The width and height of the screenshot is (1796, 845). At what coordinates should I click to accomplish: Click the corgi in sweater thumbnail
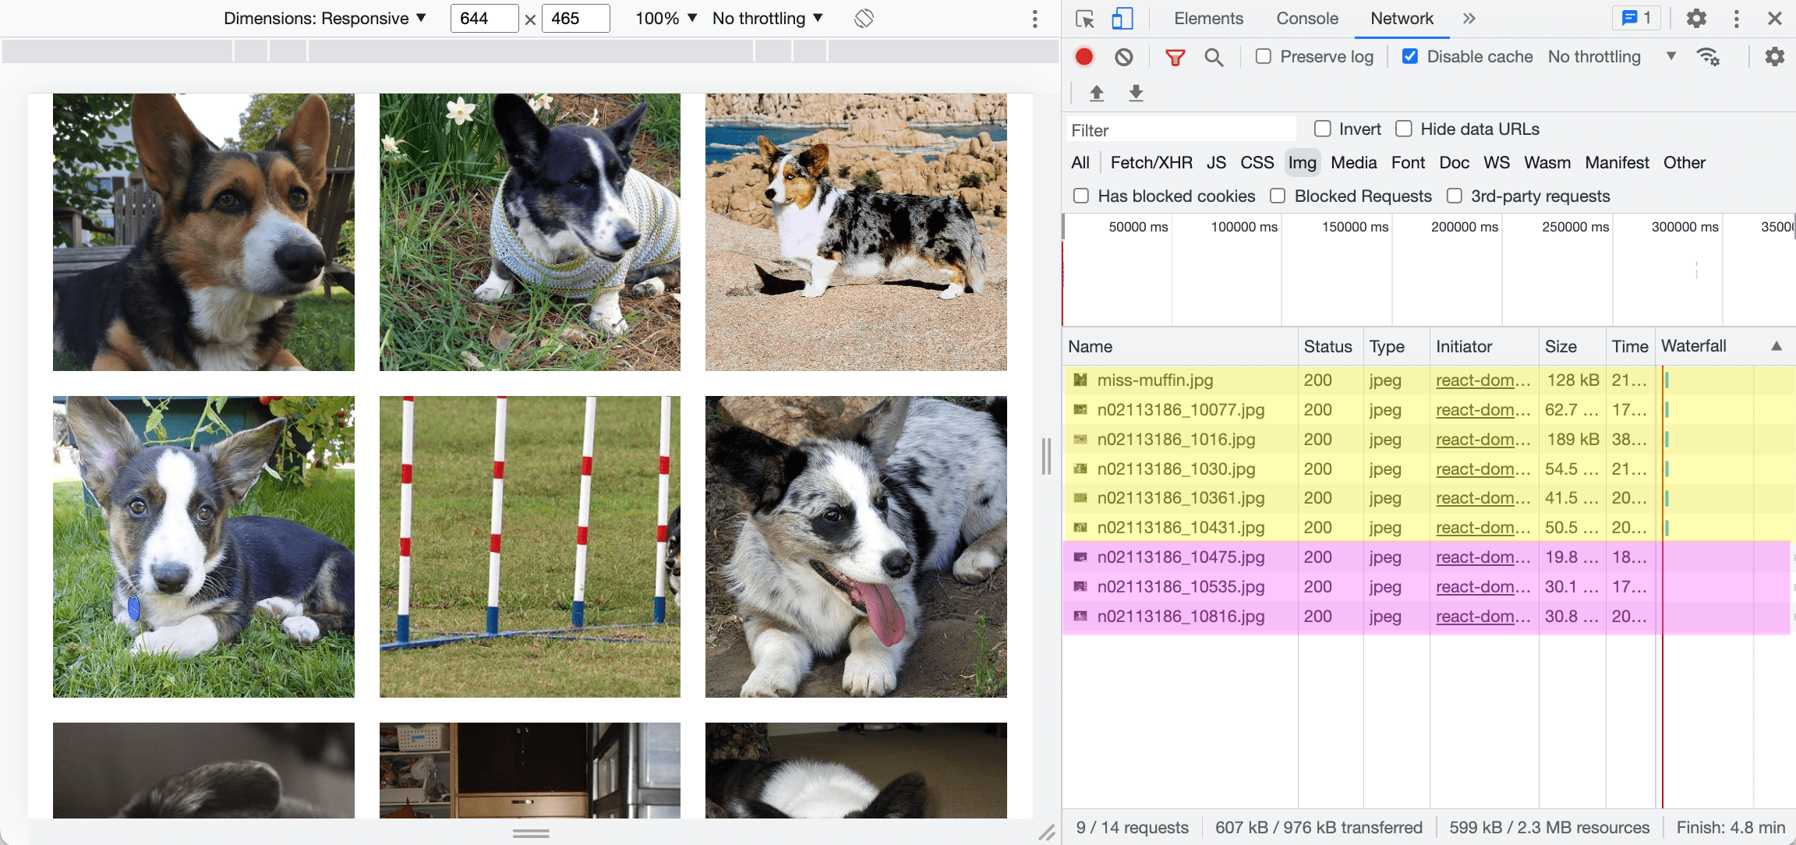click(530, 232)
